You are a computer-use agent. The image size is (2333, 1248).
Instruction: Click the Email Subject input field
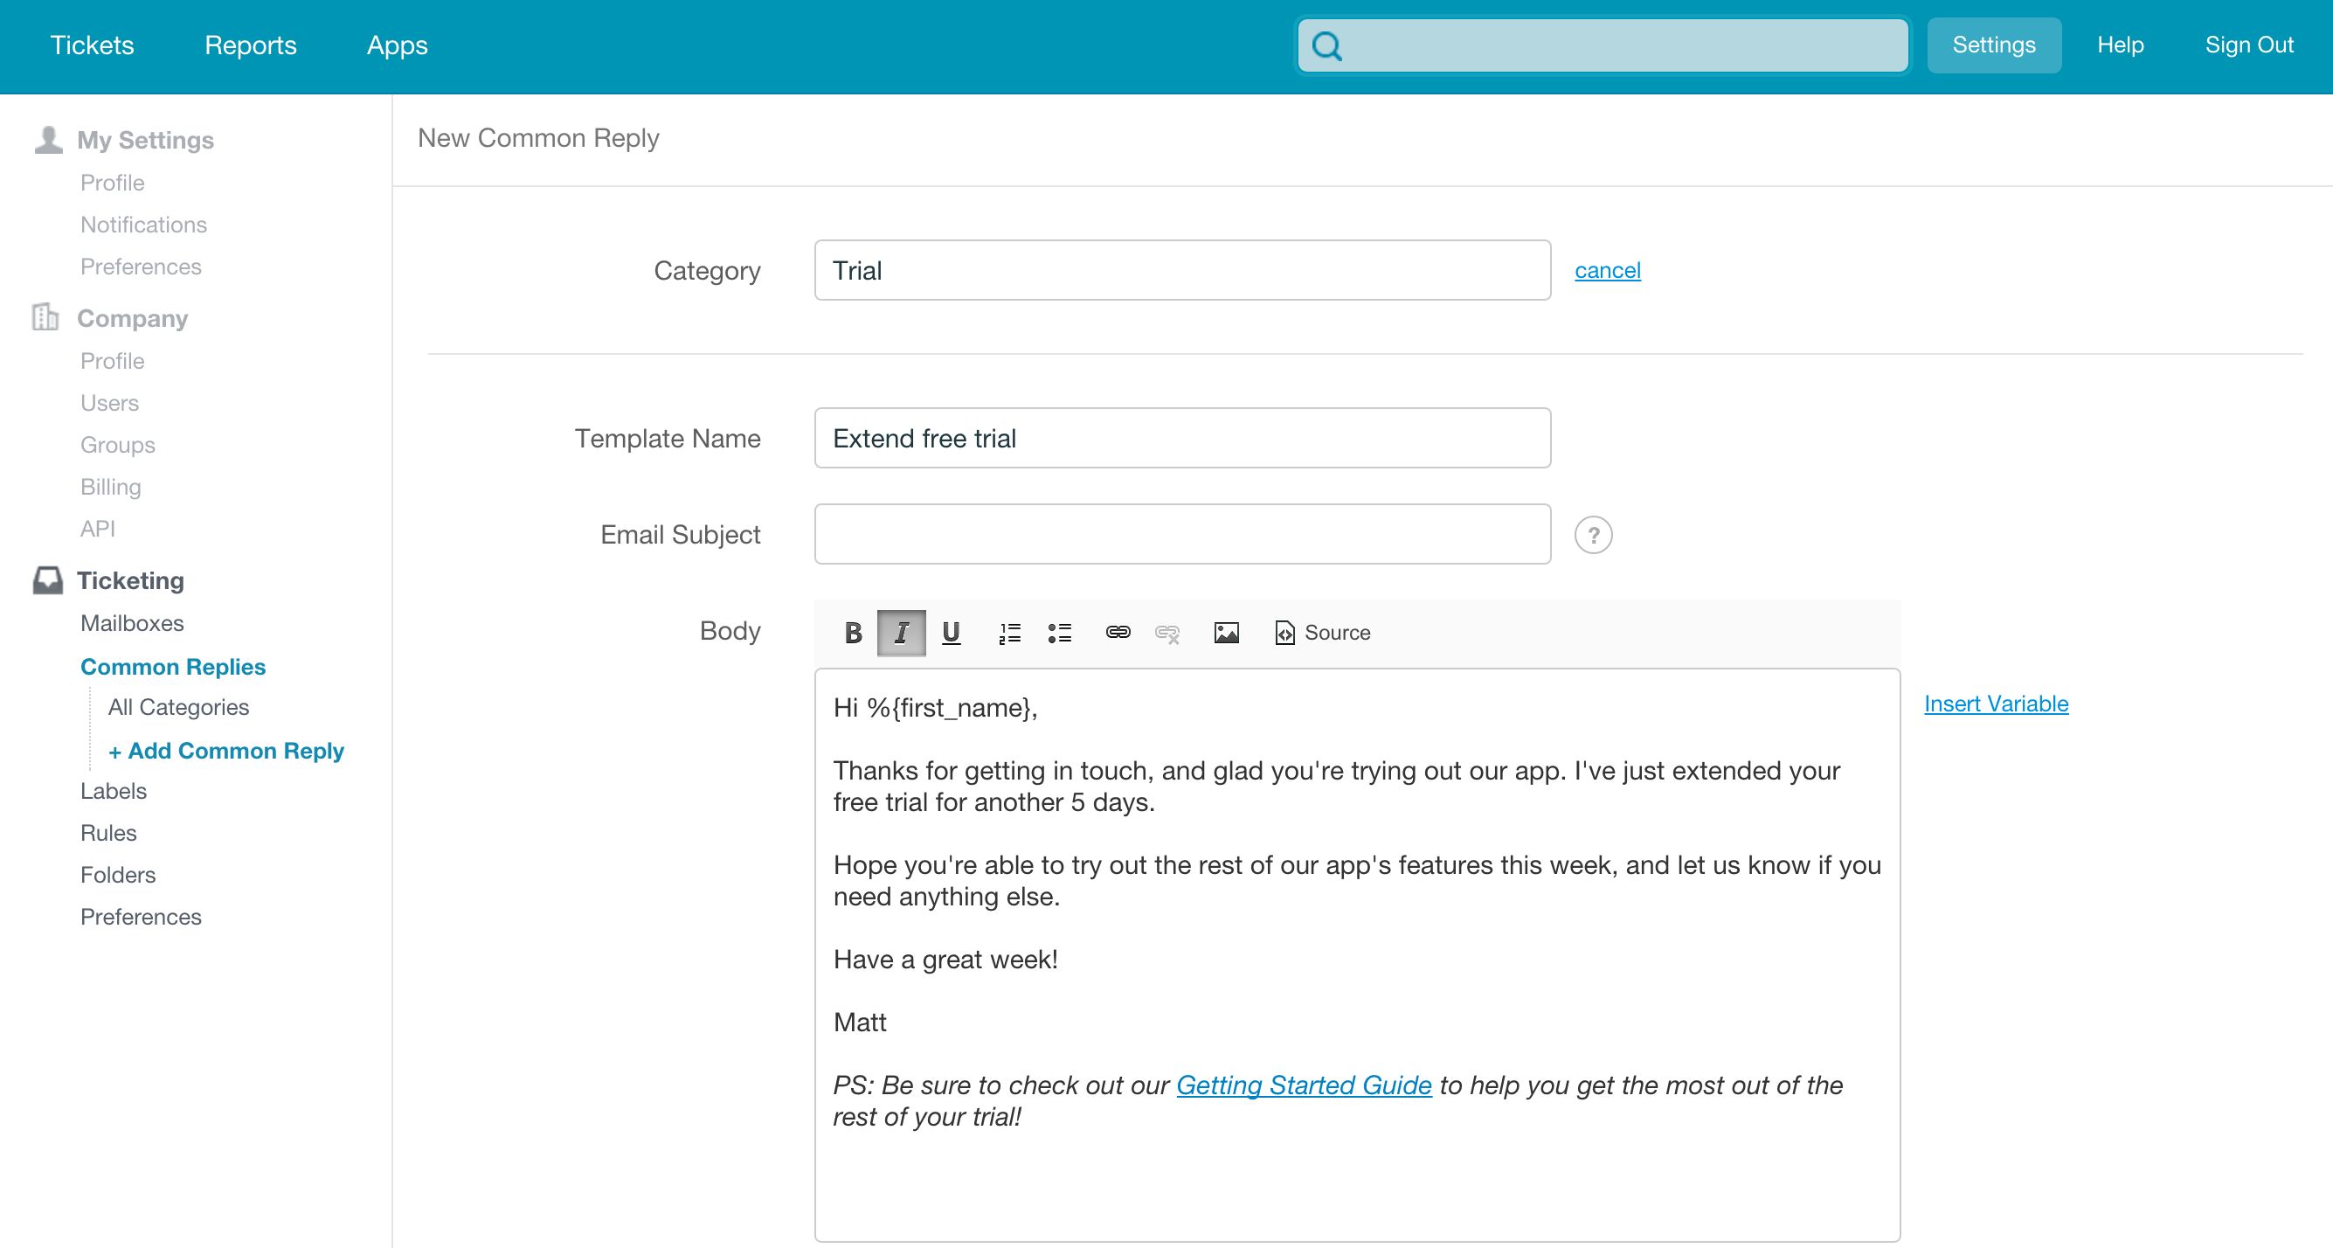coord(1182,534)
